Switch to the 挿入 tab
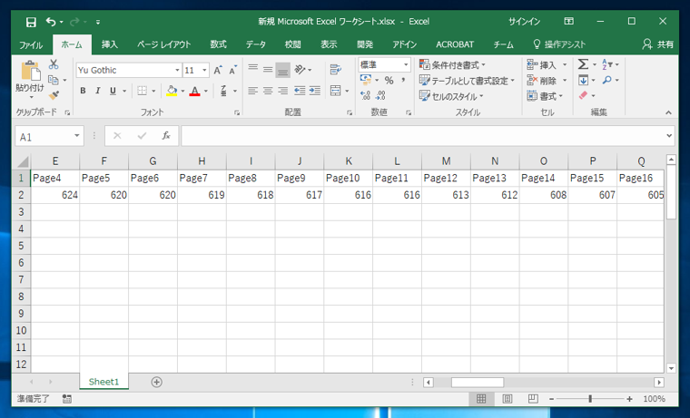 [x=110, y=44]
